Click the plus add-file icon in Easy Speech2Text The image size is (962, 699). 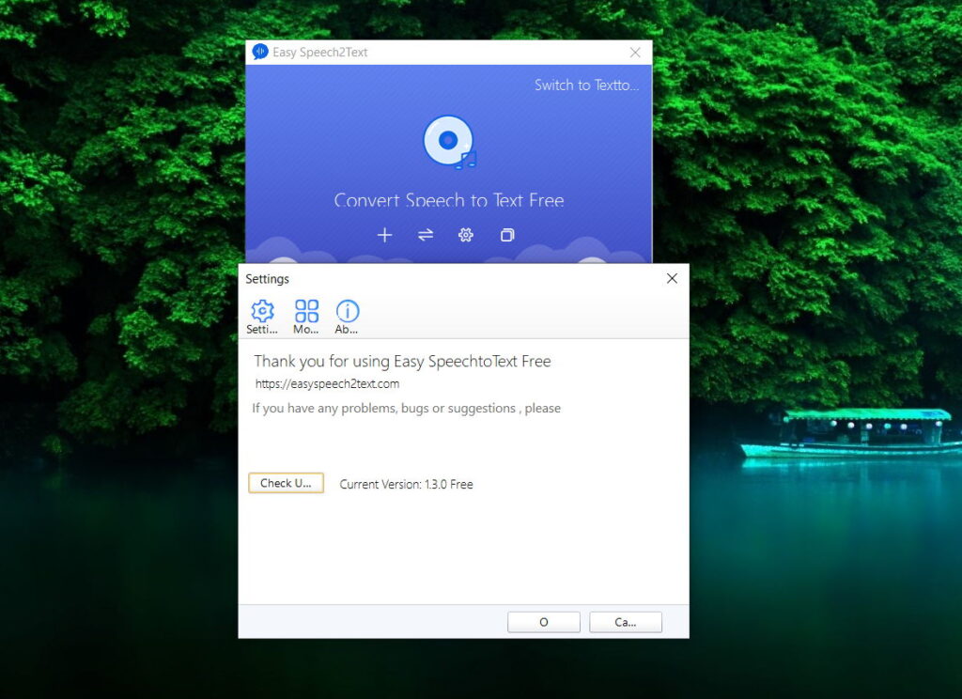[384, 235]
